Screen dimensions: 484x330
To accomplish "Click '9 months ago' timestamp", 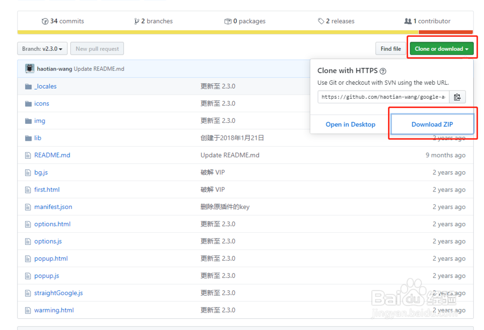I will tap(445, 155).
